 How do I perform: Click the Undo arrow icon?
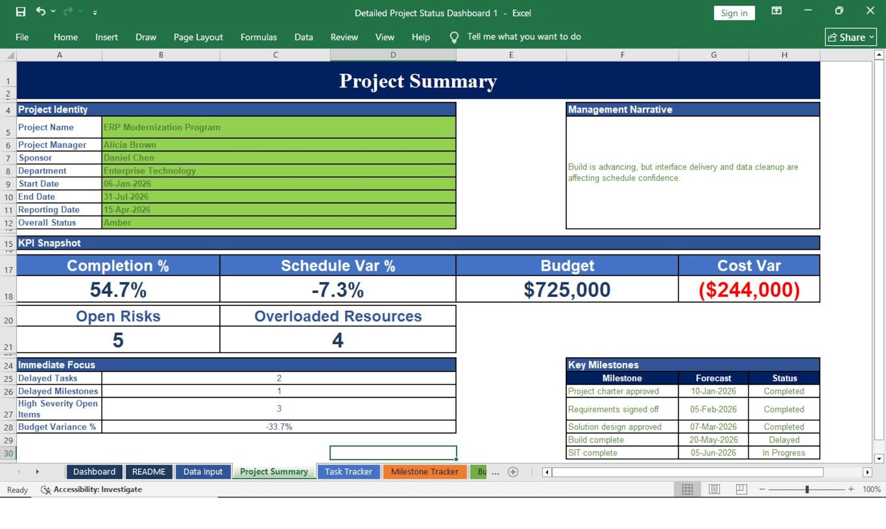41,11
